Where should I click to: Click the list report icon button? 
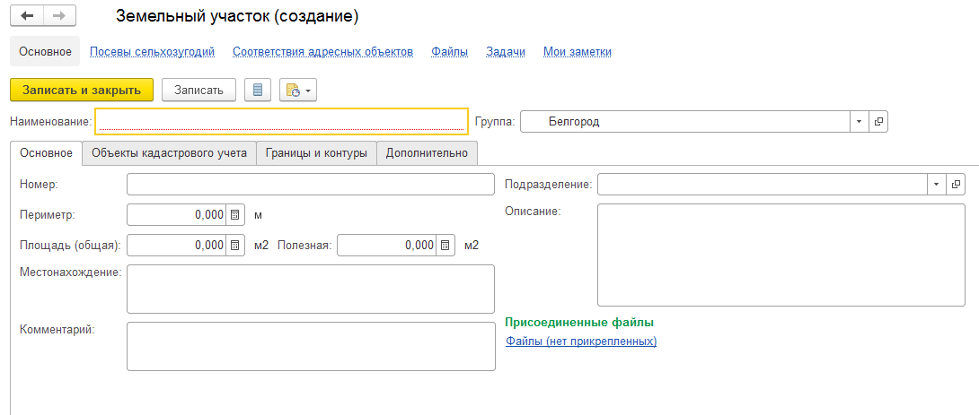[258, 90]
